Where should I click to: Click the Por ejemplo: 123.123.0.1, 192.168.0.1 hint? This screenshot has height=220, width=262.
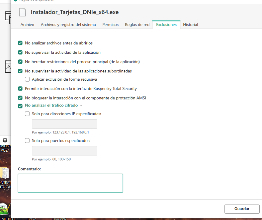click(x=60, y=132)
